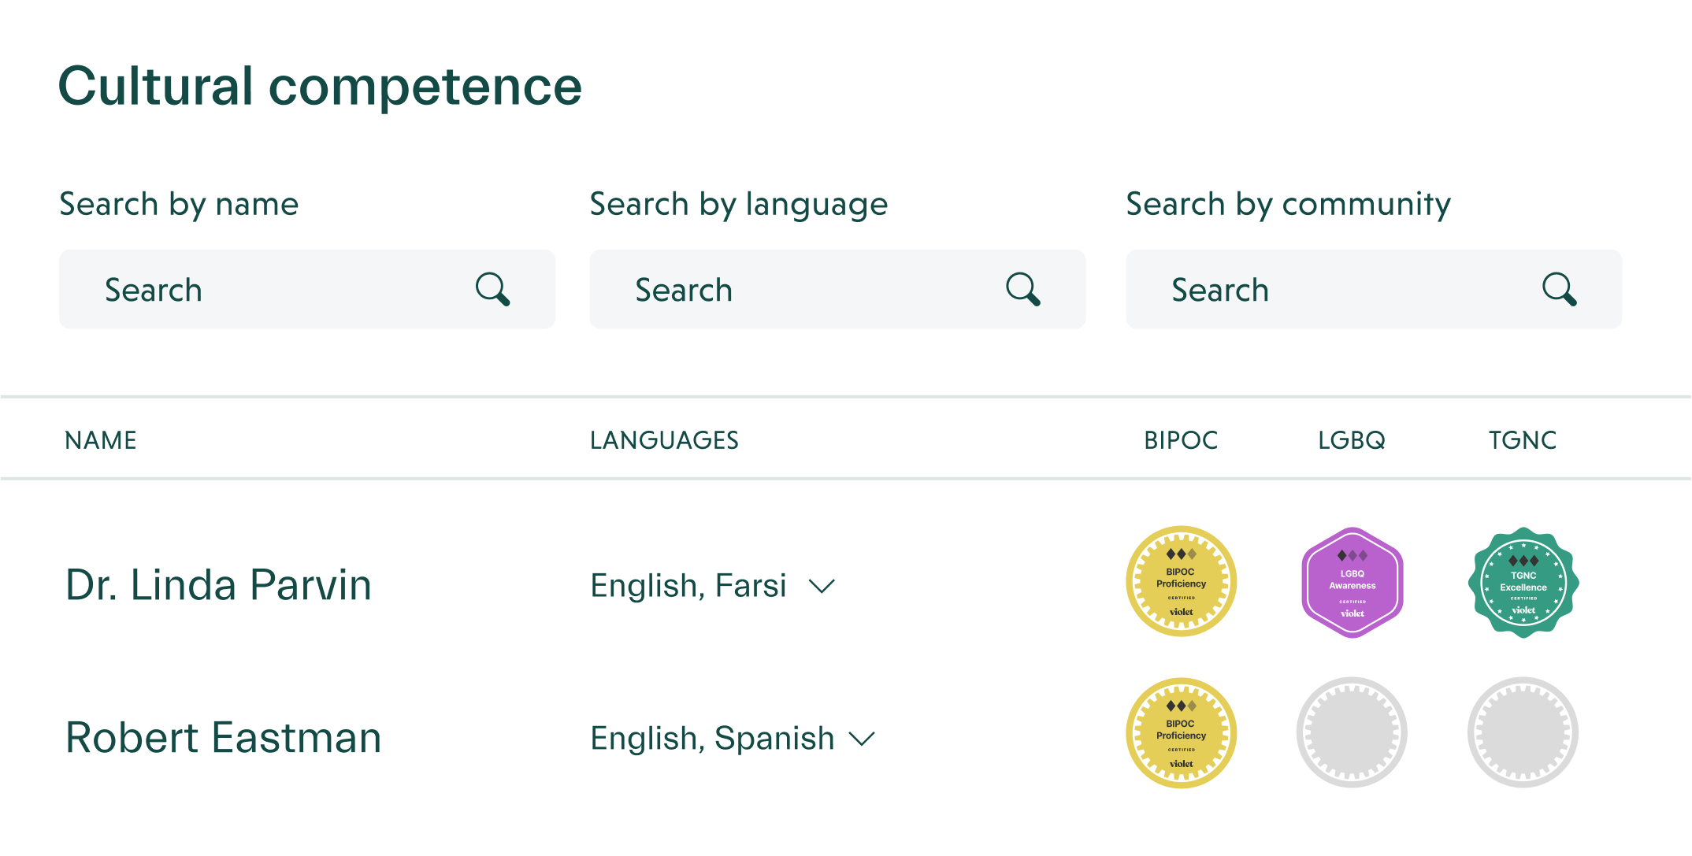Viewport: 1692px width, 856px height.
Task: Click Robert Eastman's empty gray TGNC badge
Action: pos(1523,733)
